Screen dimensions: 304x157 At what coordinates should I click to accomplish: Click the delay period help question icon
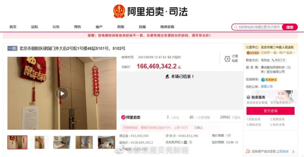237,142
